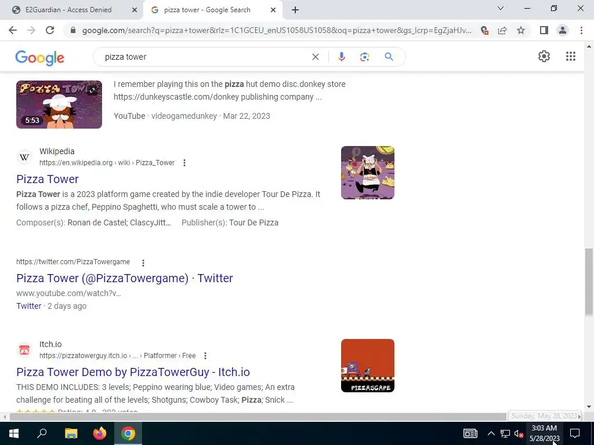Open the Pizzascape itch.io thumbnail
The image size is (594, 445).
point(367,366)
